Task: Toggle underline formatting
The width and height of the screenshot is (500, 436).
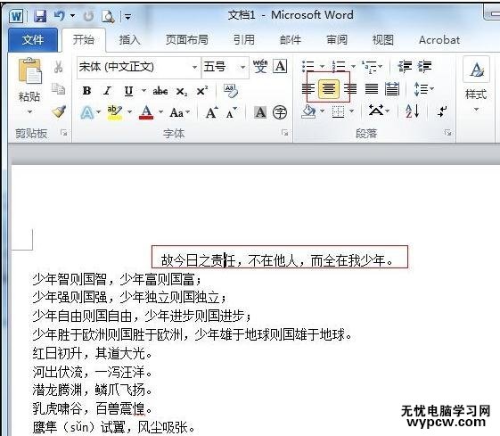Action: coord(129,91)
